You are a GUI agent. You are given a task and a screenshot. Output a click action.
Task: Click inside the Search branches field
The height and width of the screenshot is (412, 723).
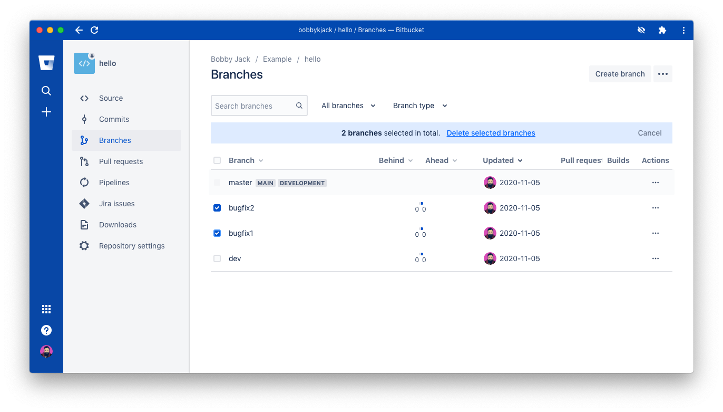[x=253, y=106]
